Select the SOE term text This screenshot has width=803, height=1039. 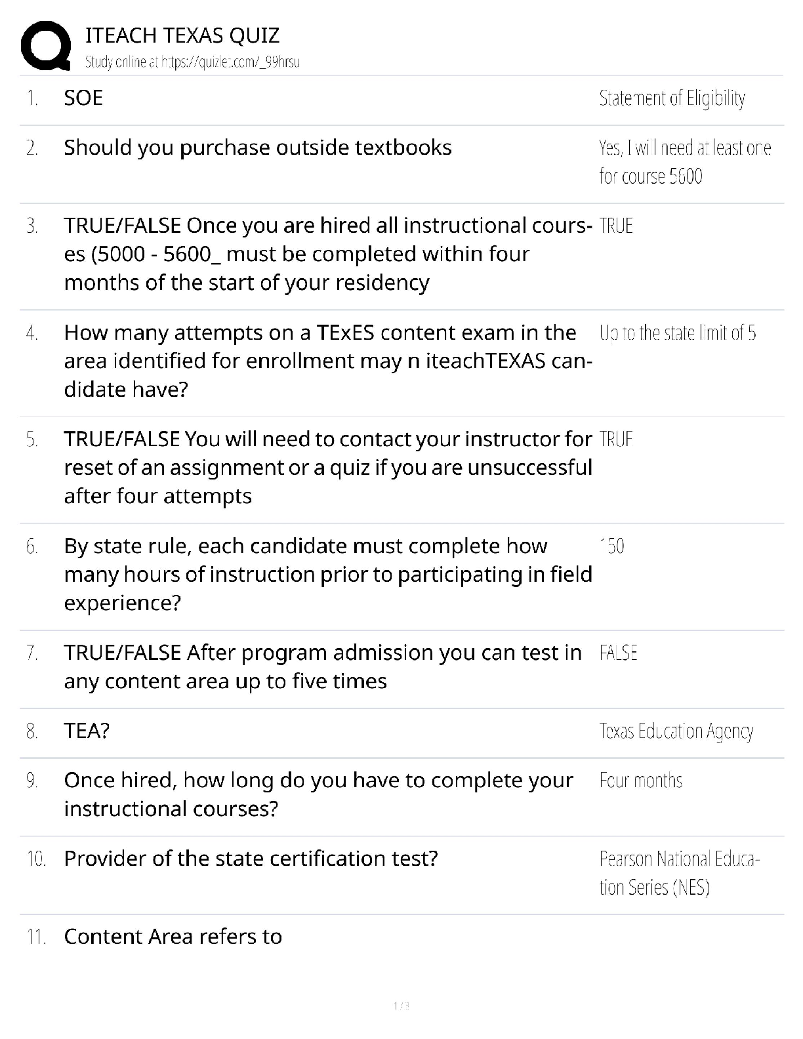[x=83, y=98]
